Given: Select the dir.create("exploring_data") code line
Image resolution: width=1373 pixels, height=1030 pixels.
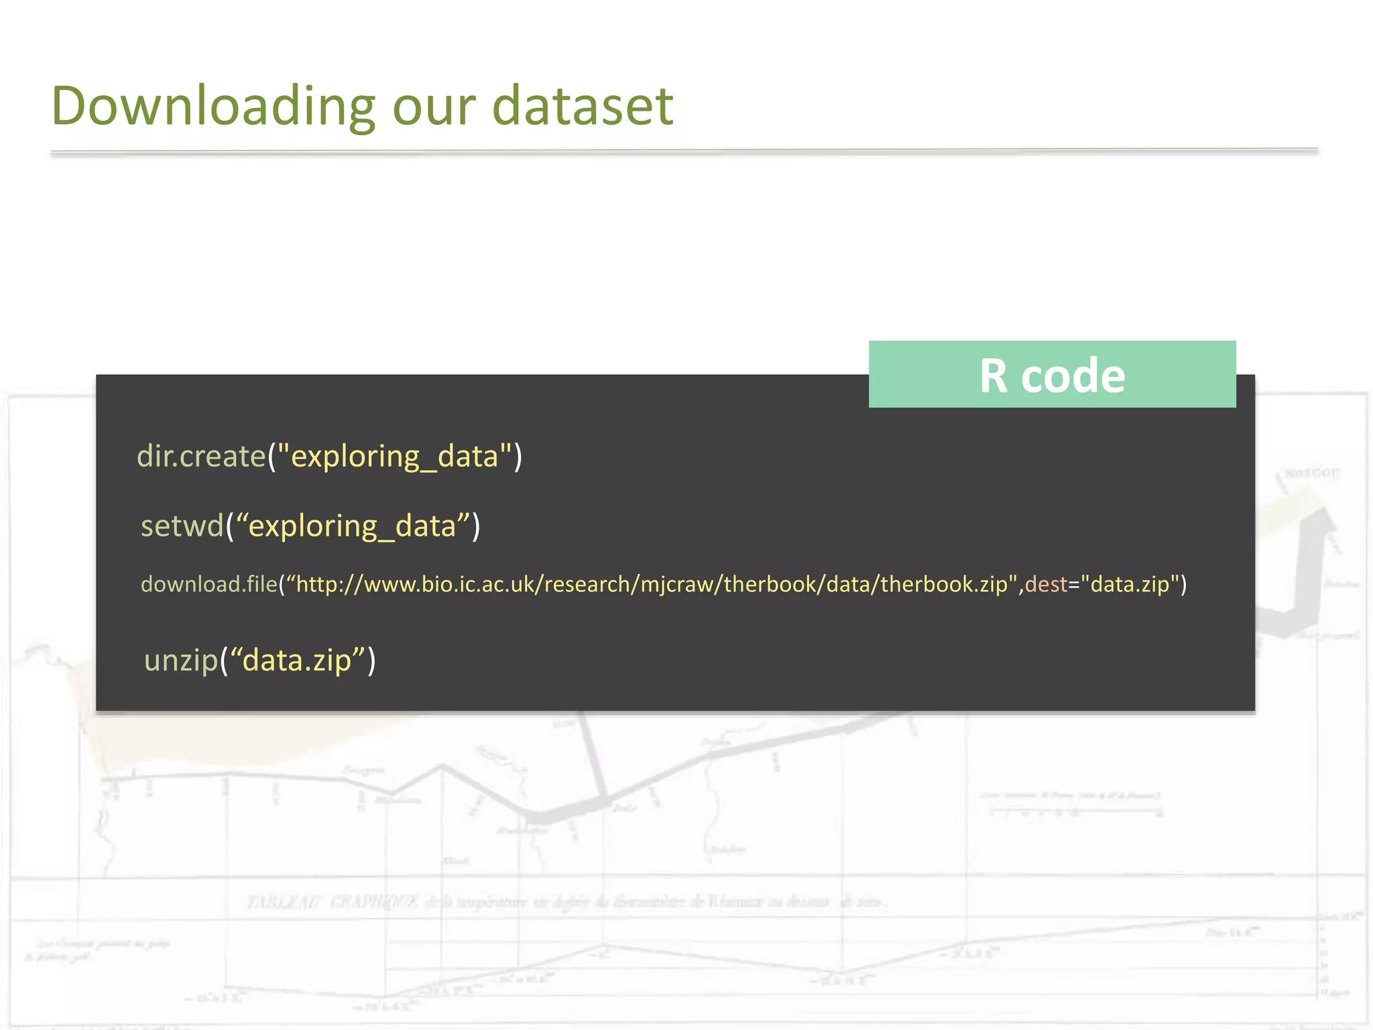Looking at the screenshot, I should (329, 457).
